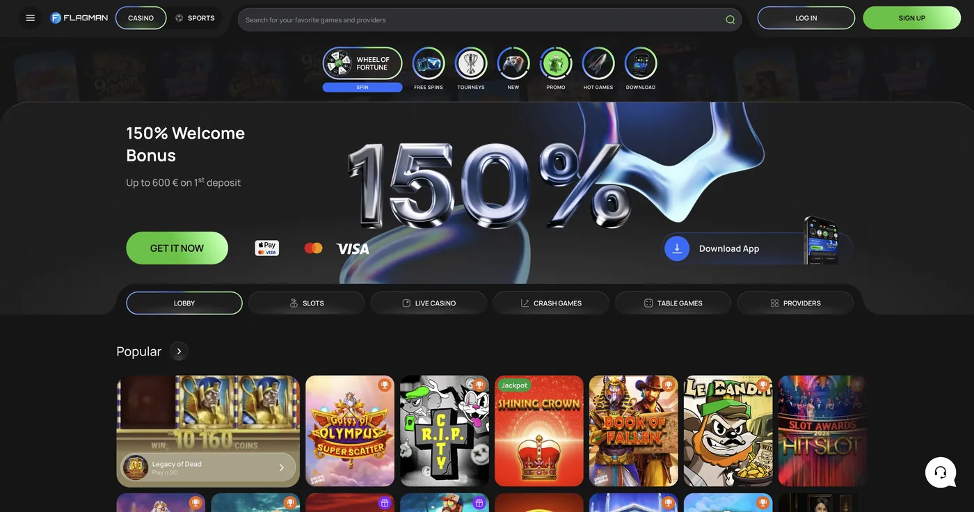Open the Free Spins story icon
Viewport: 974px width, 512px height.
[x=429, y=64]
